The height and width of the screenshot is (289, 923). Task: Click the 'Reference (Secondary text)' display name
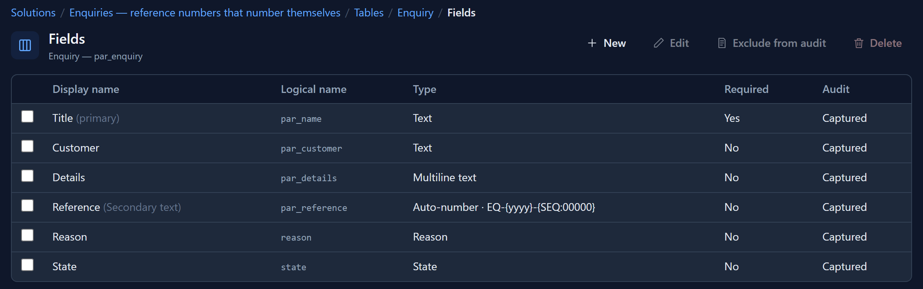(x=117, y=207)
